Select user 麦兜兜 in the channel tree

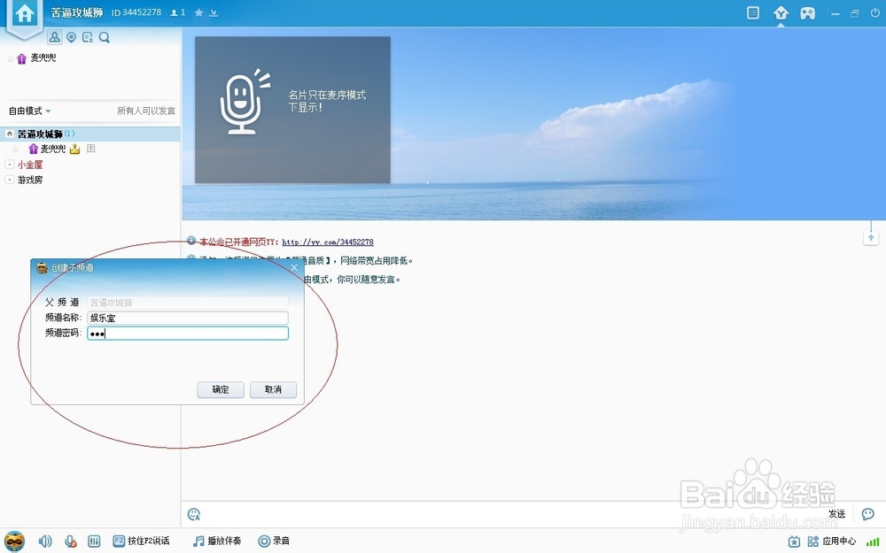tap(52, 149)
